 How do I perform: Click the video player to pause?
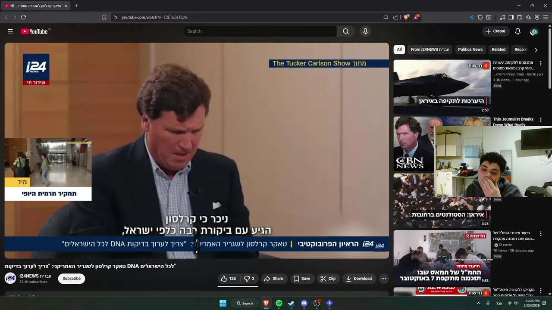[197, 151]
